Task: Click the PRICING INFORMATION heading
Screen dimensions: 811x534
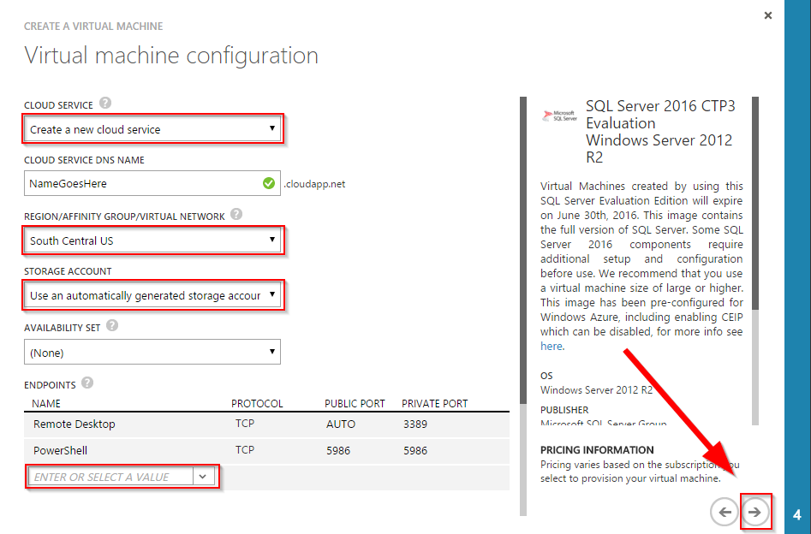Action: [597, 450]
